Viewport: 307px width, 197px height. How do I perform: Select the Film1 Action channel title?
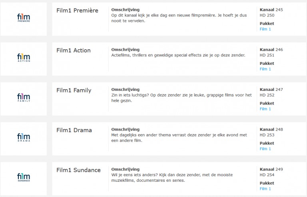click(x=74, y=50)
